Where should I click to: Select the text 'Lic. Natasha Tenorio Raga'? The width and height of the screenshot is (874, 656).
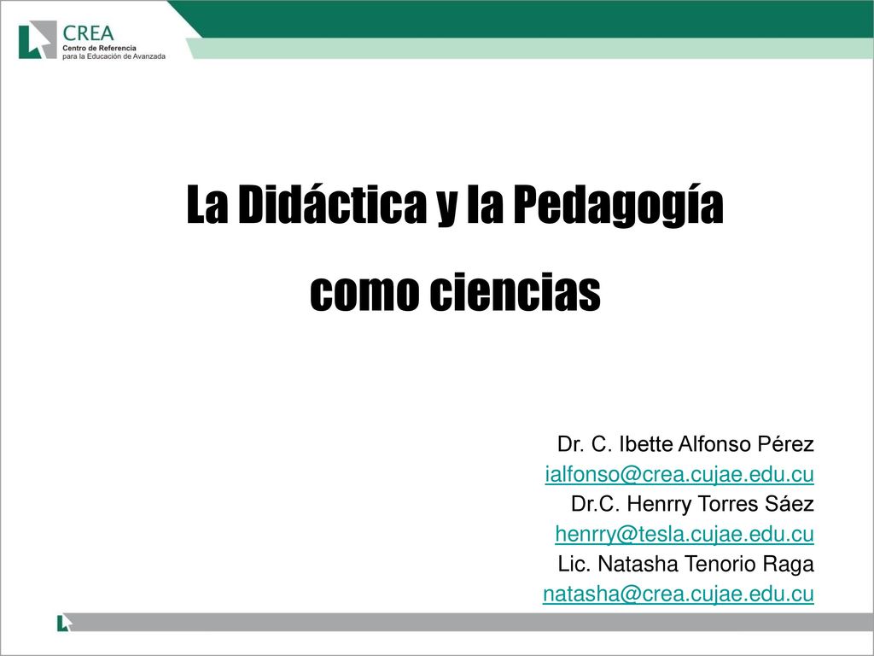(685, 564)
